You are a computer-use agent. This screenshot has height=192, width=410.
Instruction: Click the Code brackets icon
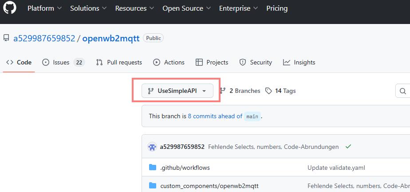pos(10,62)
